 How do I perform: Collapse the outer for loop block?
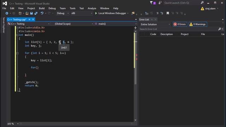17,53
